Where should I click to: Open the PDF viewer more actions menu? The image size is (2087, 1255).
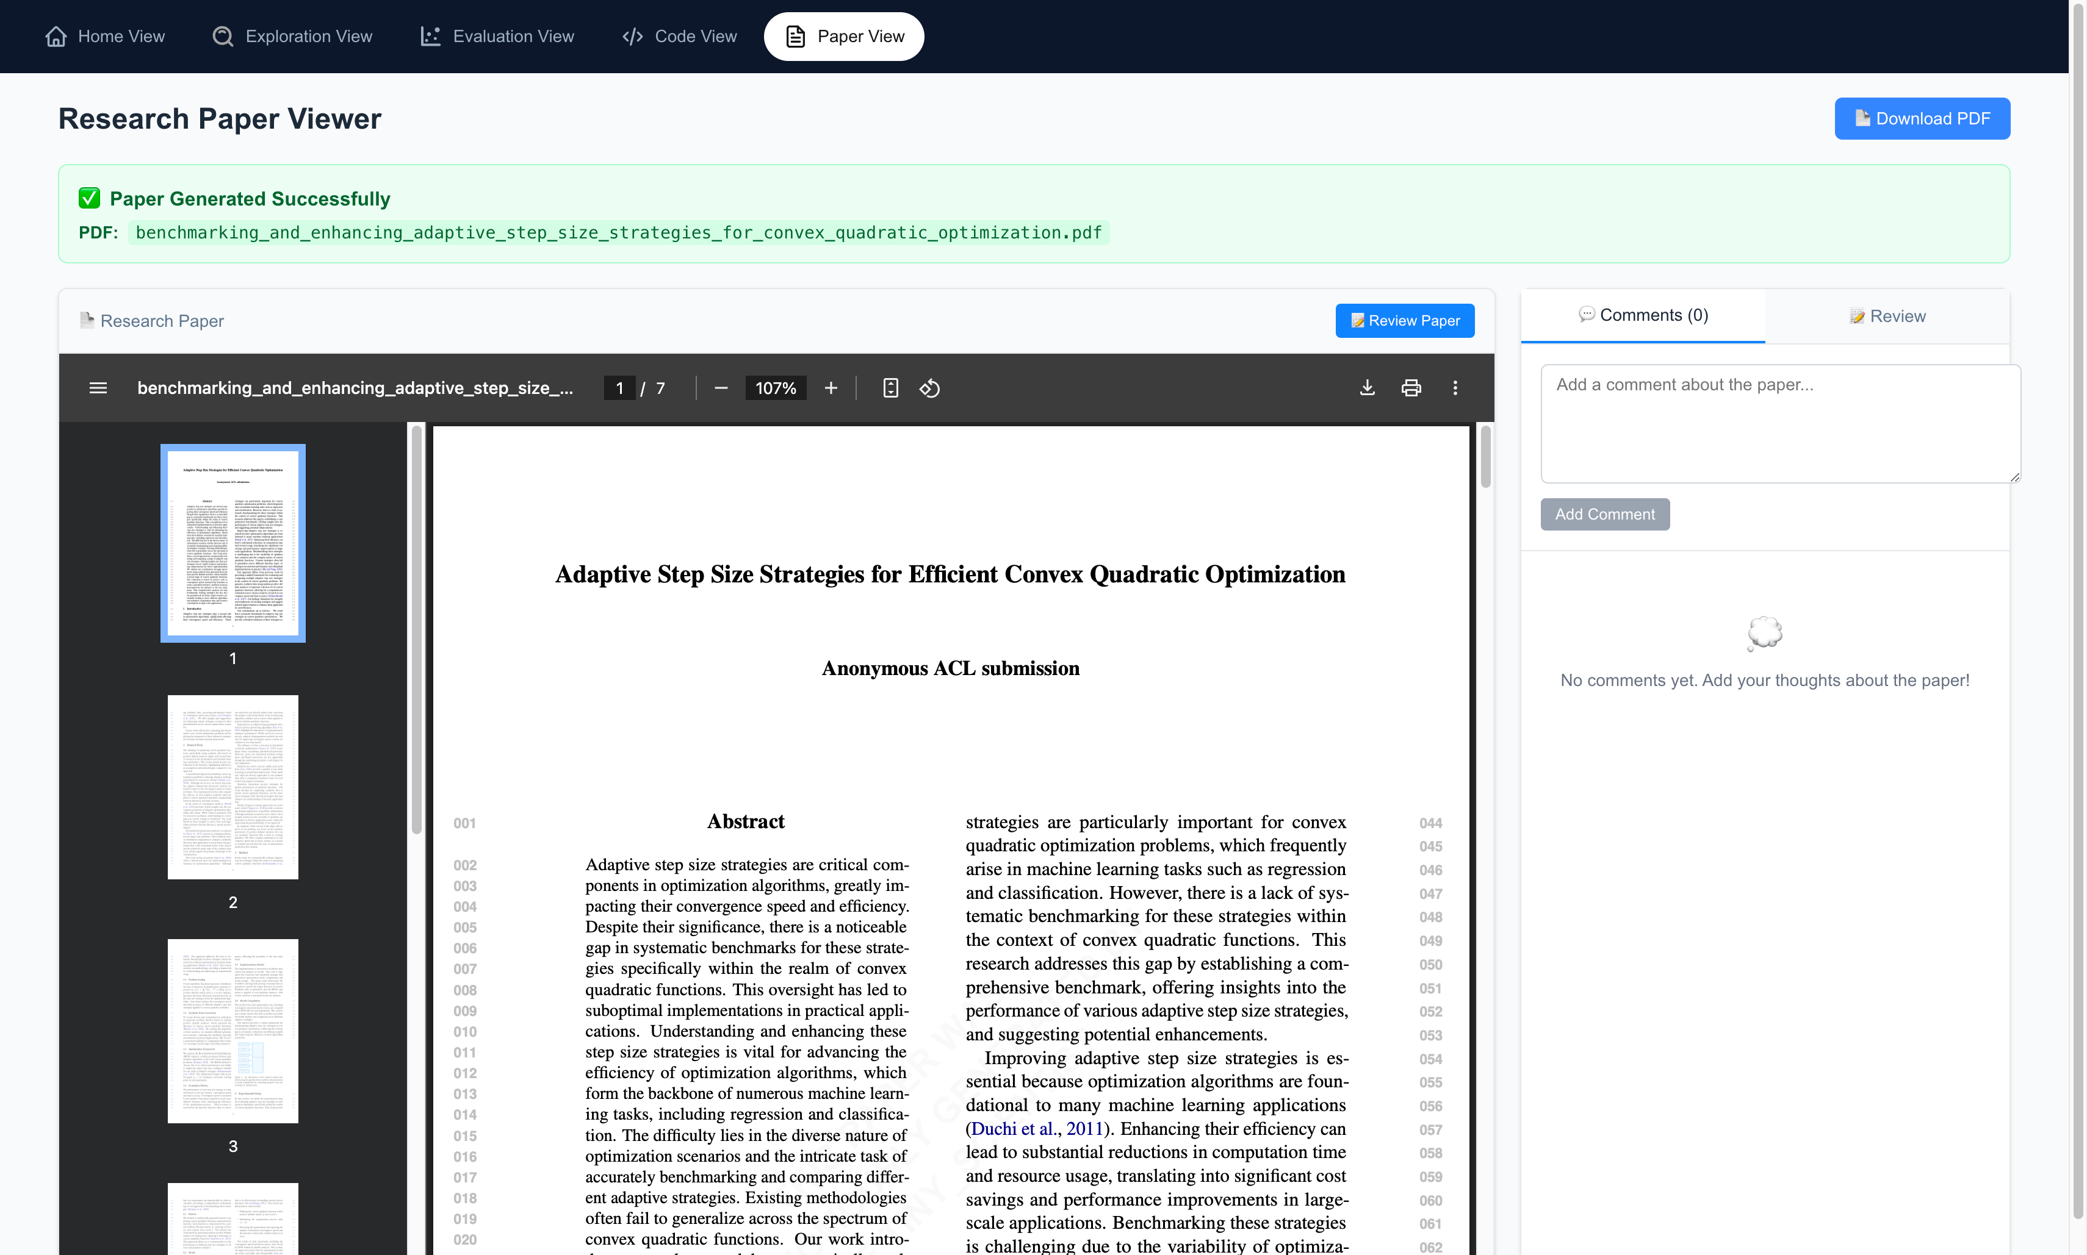coord(1455,388)
